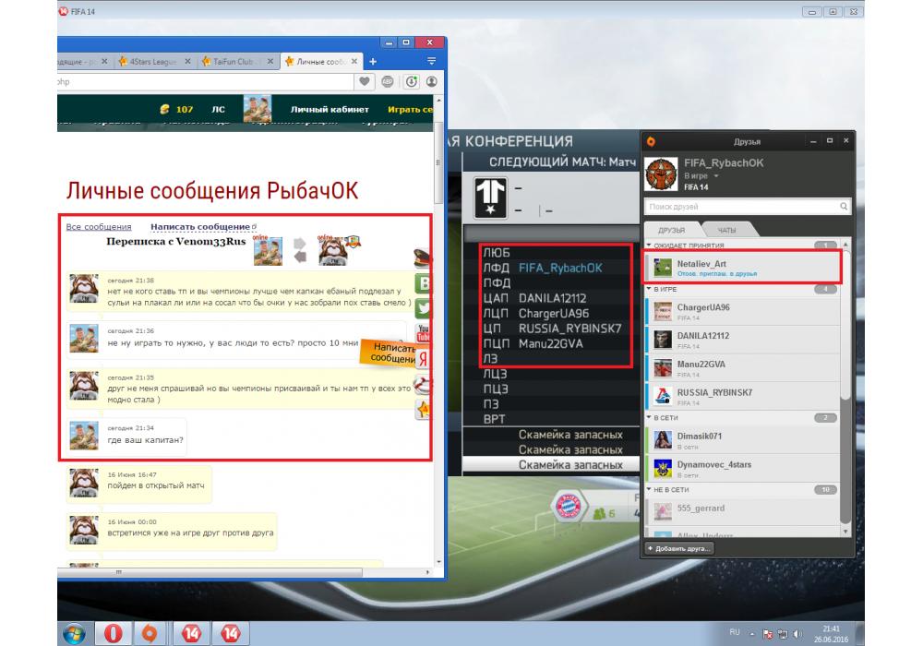The image size is (923, 646).
Task: Open the browser downloads icon
Action: click(410, 82)
